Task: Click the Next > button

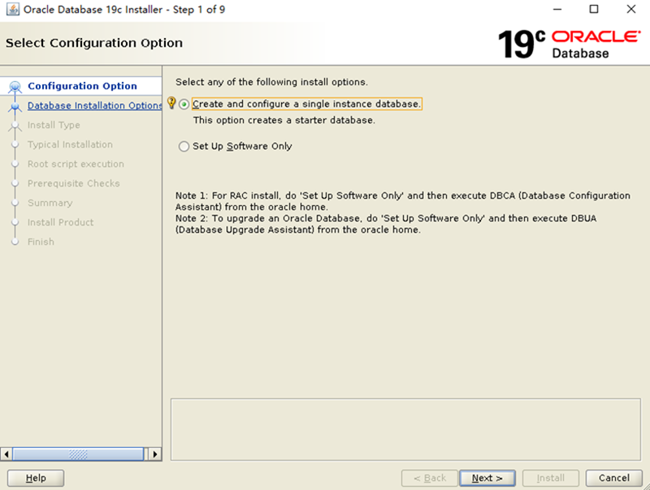Action: tap(487, 478)
